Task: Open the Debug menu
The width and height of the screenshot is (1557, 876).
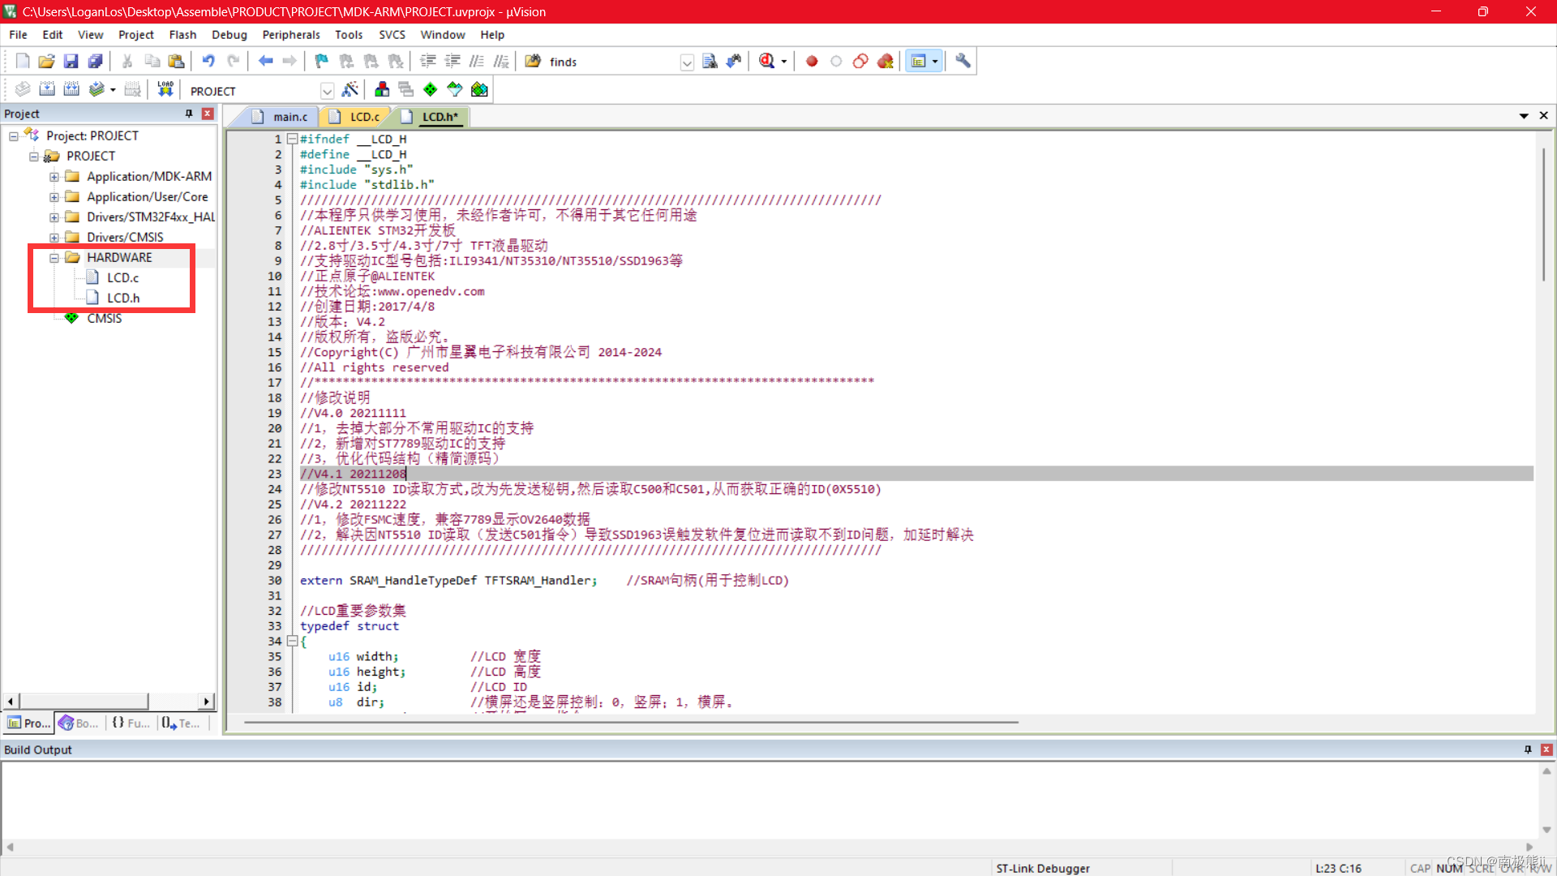Action: point(229,35)
